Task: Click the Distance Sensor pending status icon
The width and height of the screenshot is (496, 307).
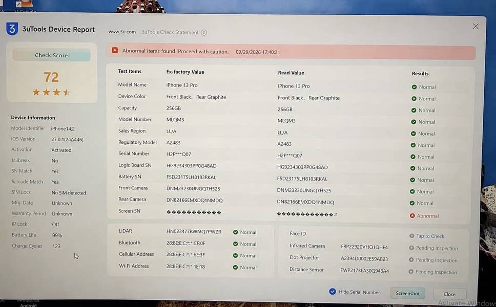Action: pyautogui.click(x=410, y=271)
